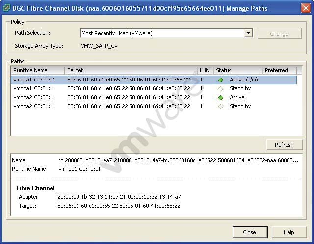Click the Stand by diamond for vmhba2:C0:T1:L1
This screenshot has width=314, height=244.
221,107
